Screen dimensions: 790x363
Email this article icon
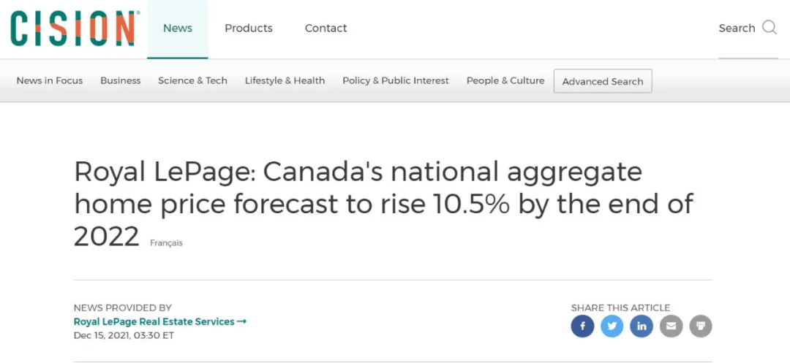[x=671, y=326]
